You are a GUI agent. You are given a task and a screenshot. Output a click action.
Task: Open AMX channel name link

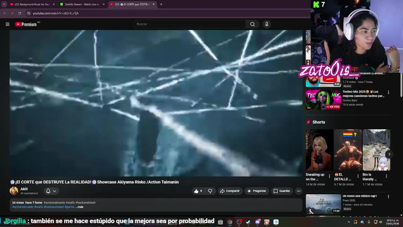click(24, 189)
